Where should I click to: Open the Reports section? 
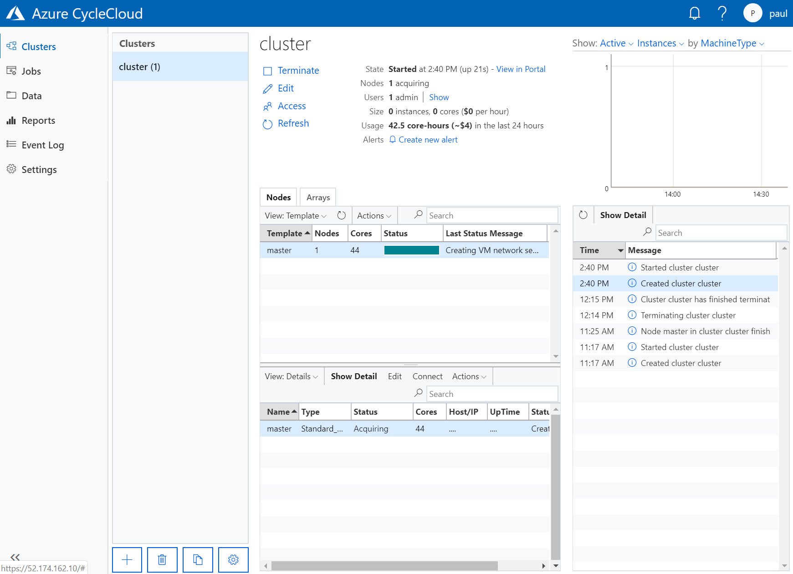click(38, 120)
